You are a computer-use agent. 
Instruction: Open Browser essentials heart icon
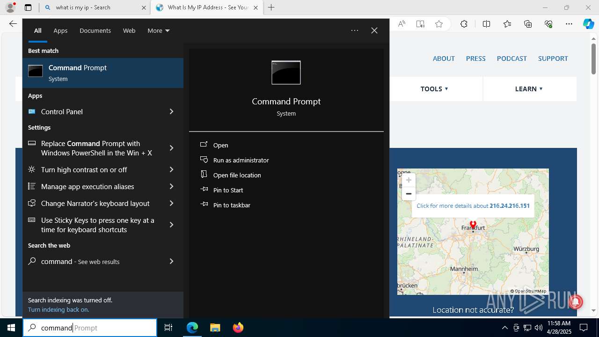click(548, 24)
